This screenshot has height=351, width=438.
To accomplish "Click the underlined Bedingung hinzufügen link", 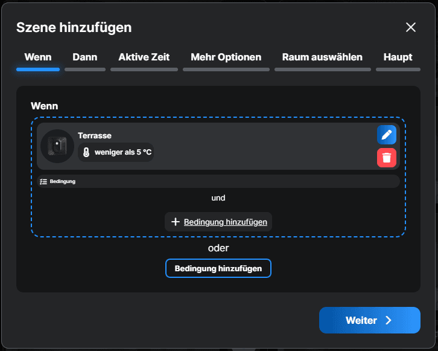I will coord(225,222).
